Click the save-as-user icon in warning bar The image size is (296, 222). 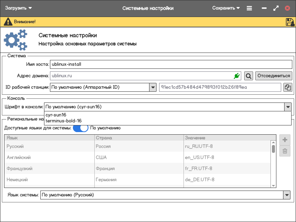click(x=290, y=22)
